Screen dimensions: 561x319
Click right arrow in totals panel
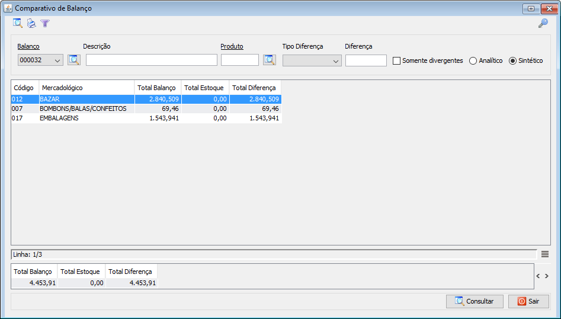tap(547, 276)
